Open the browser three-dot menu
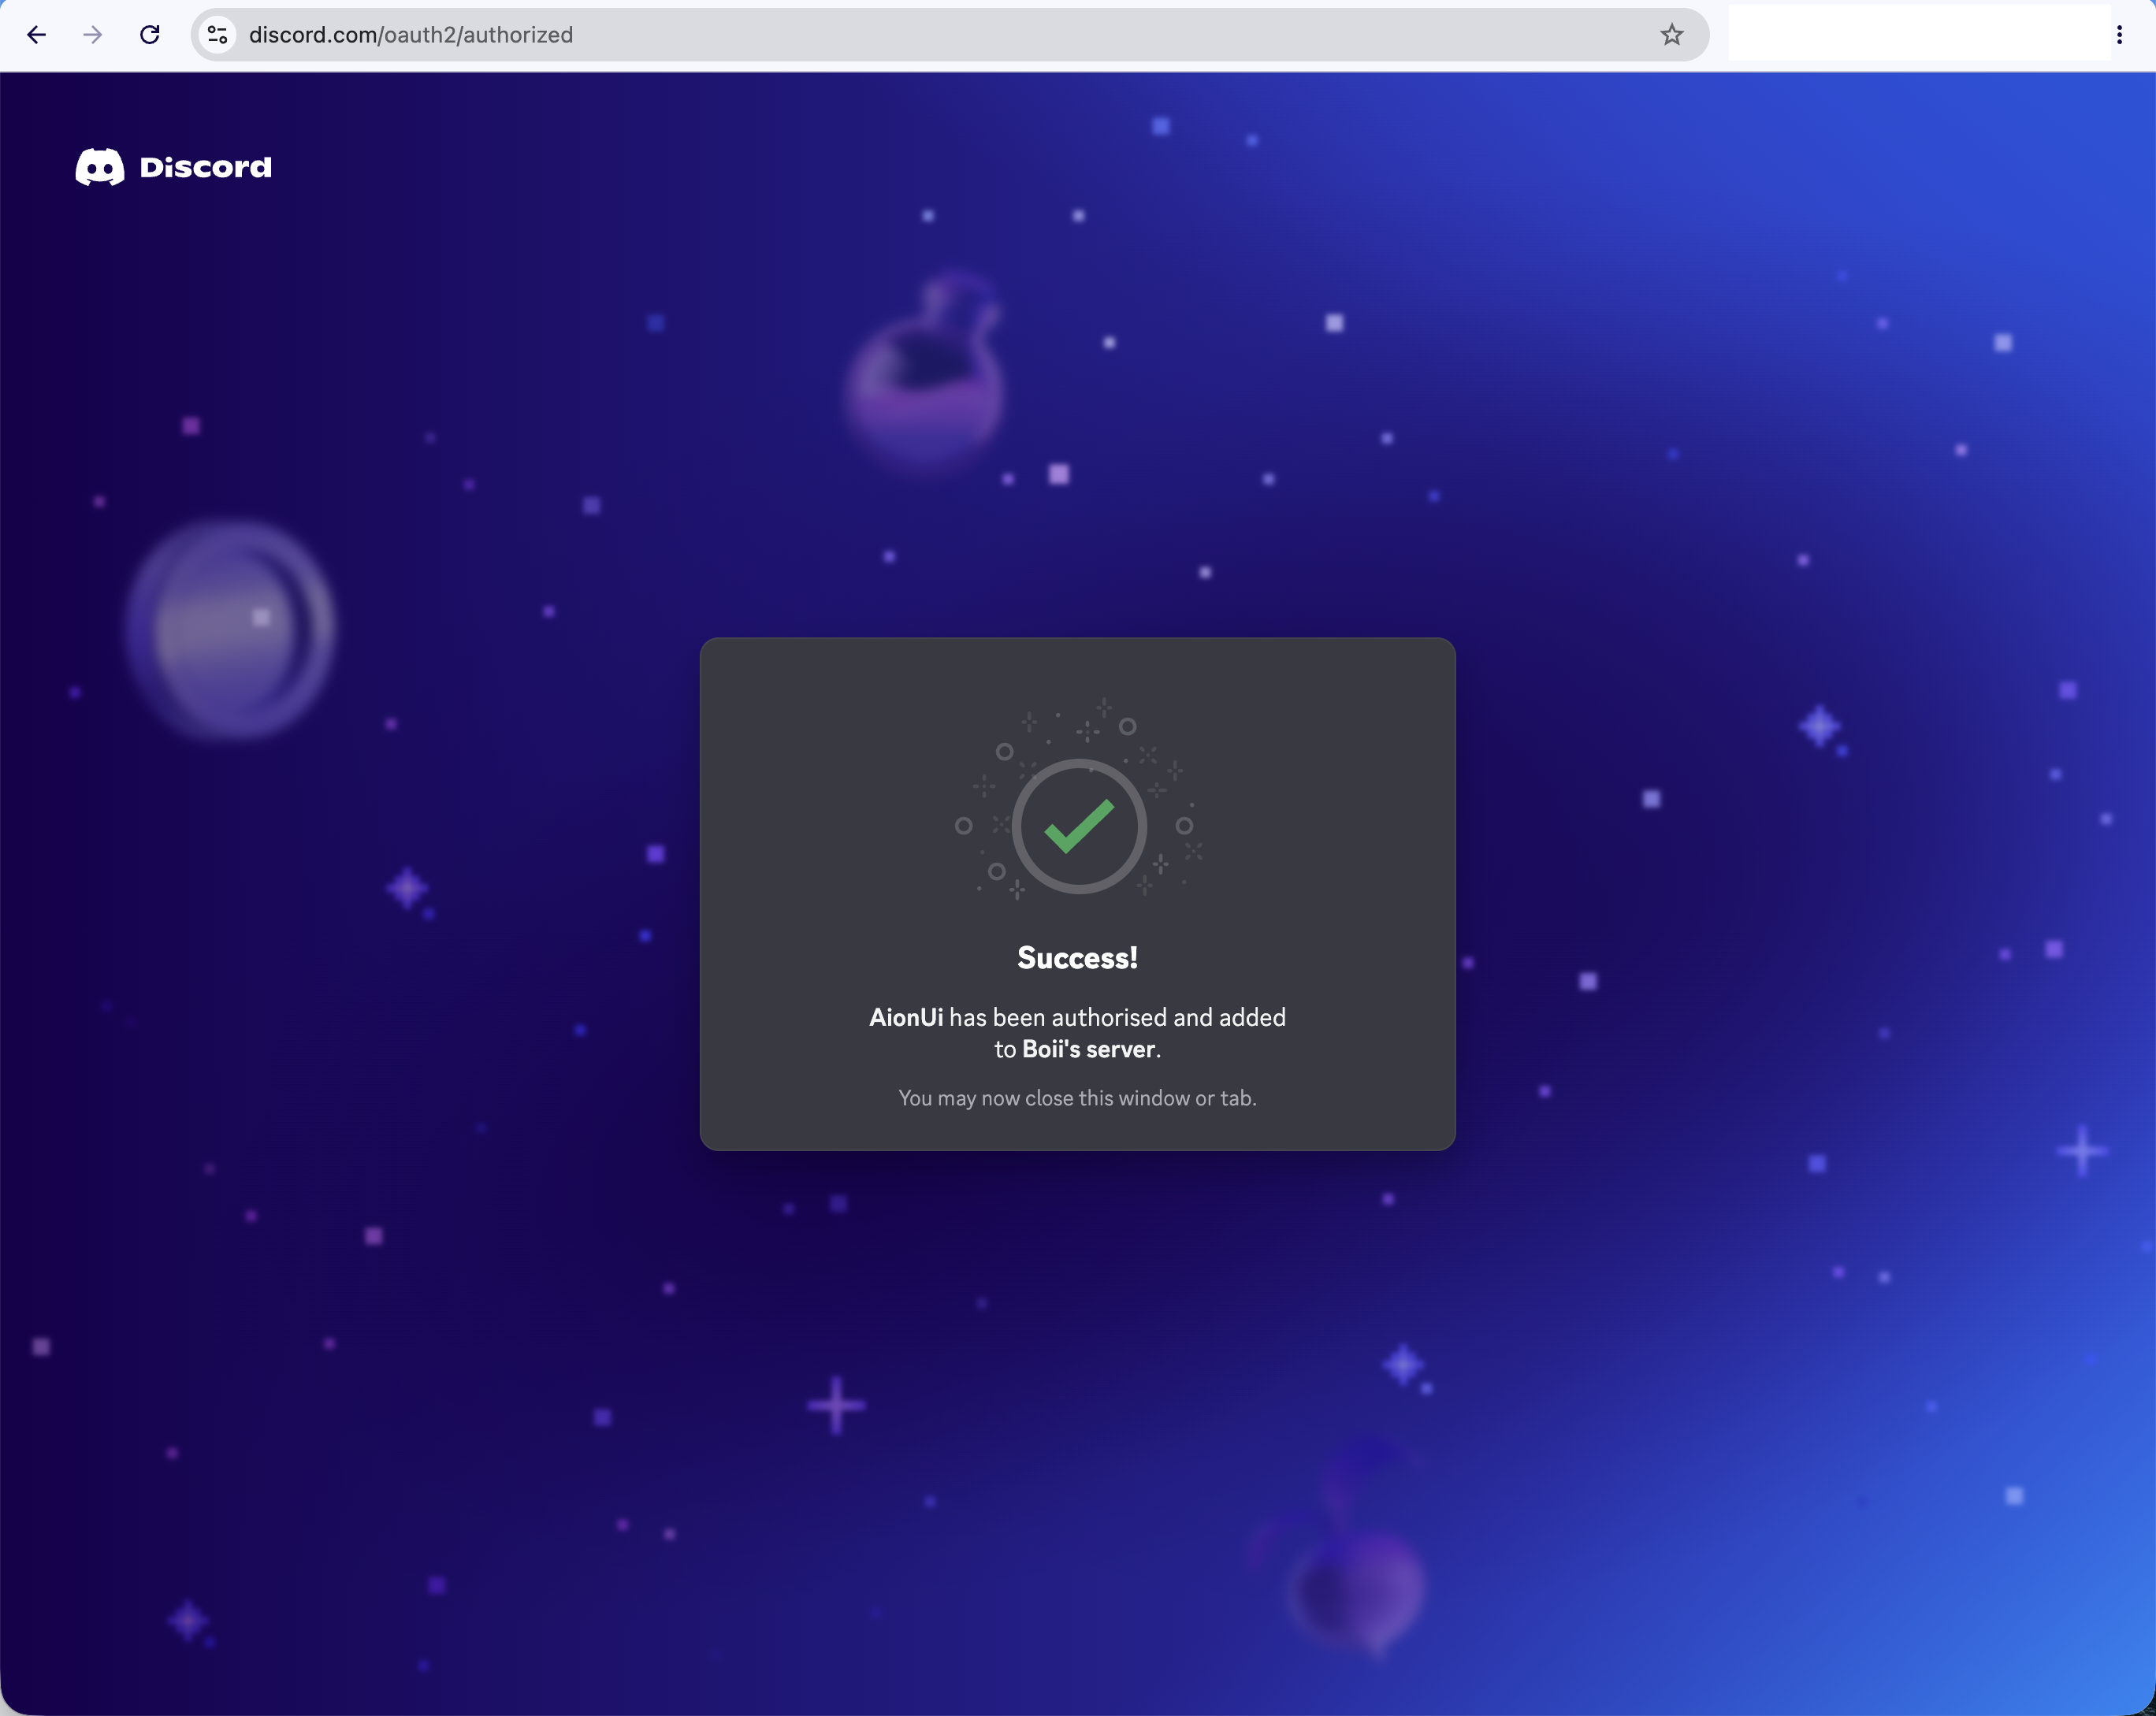 (2119, 35)
